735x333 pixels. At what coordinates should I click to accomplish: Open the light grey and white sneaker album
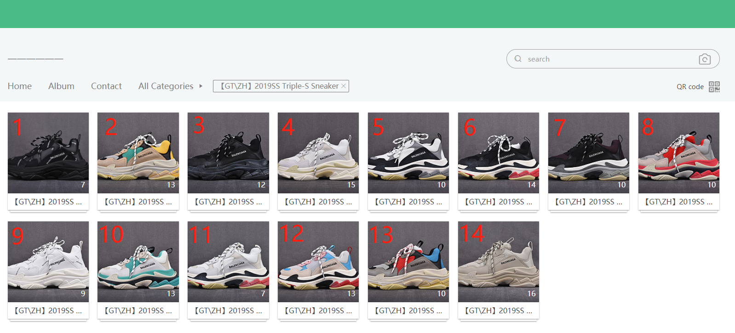(318, 152)
